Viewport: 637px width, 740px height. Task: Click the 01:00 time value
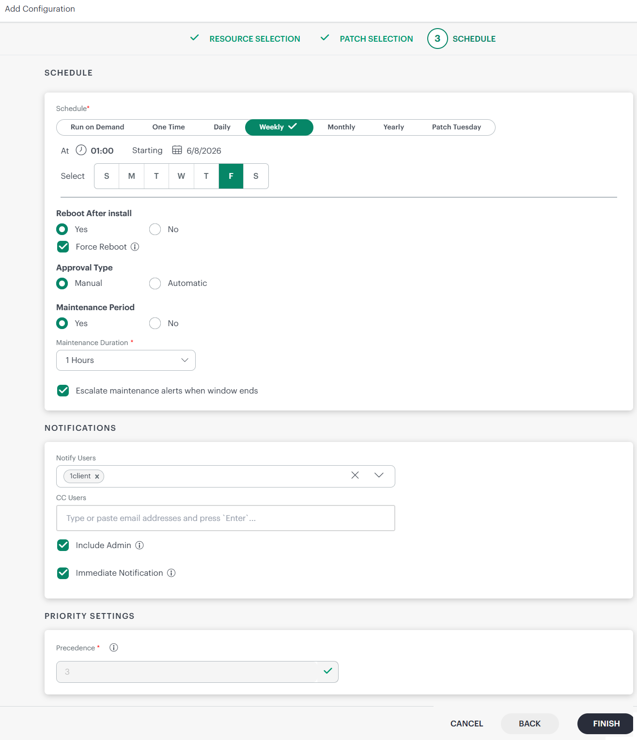102,151
